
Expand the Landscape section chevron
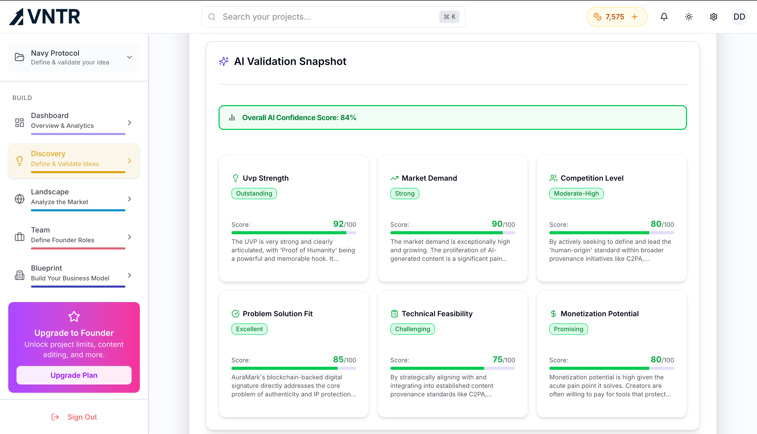(x=129, y=199)
